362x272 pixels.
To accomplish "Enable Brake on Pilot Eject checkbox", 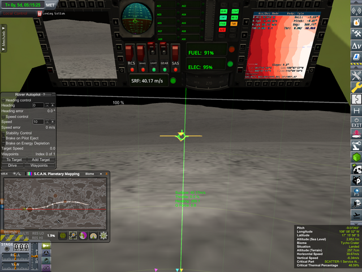I will pyautogui.click(x=3, y=138).
